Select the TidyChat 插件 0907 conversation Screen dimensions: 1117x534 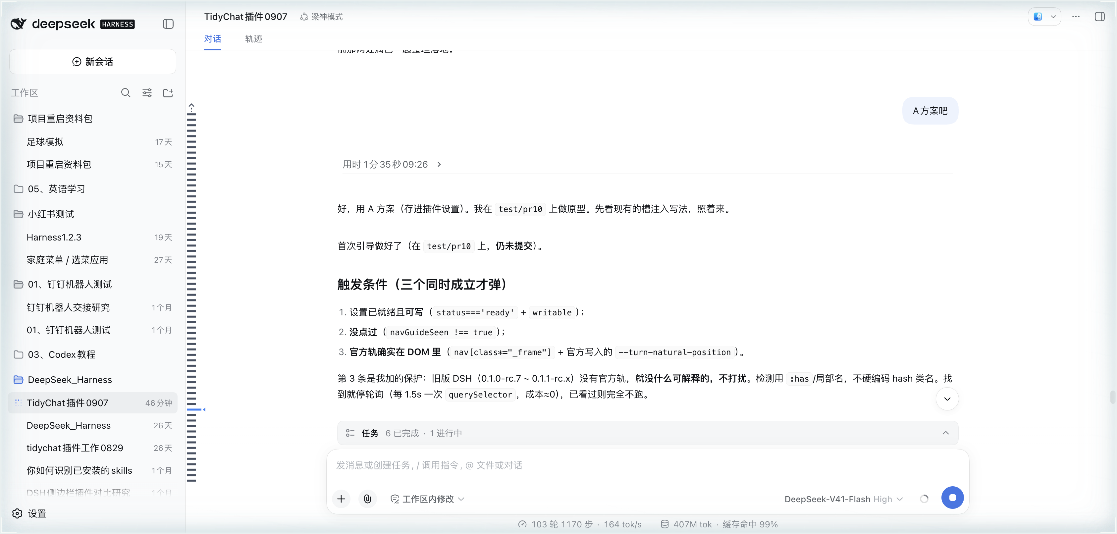coord(93,403)
